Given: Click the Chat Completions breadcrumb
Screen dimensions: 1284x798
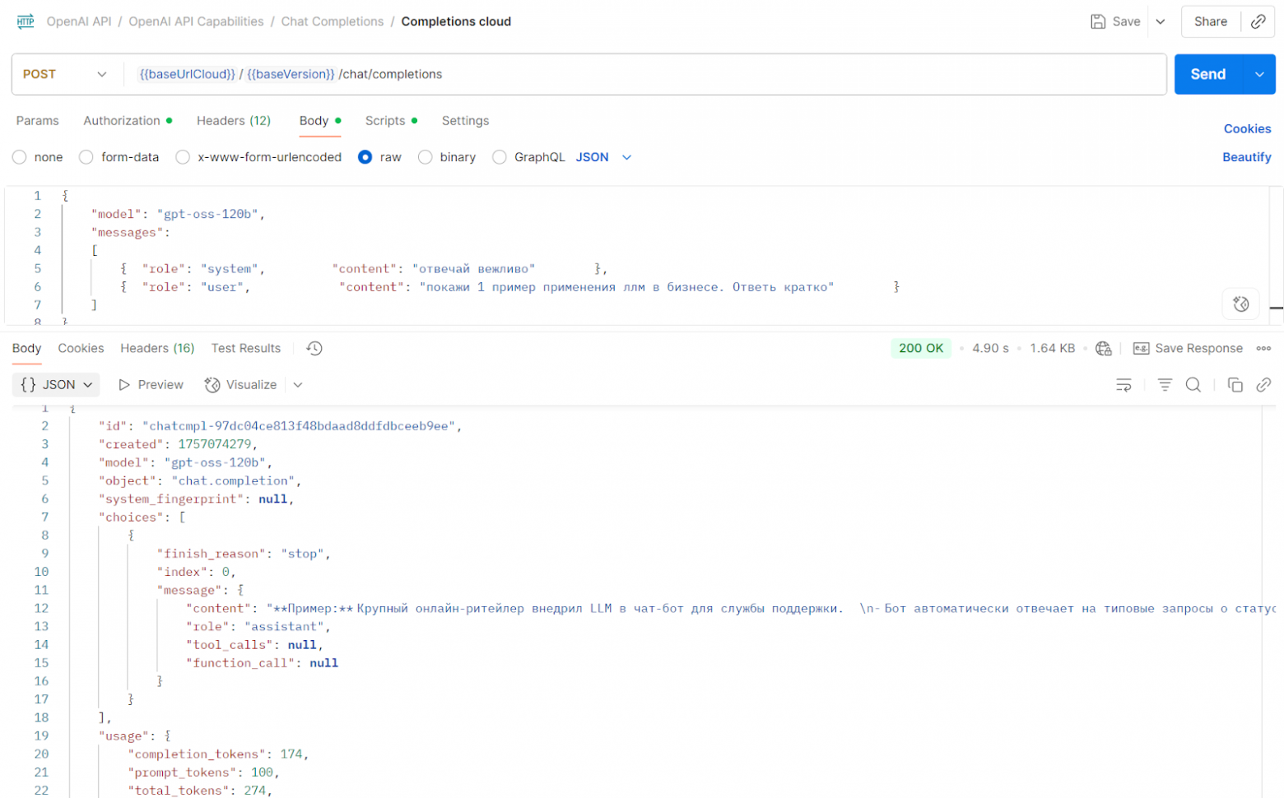Looking at the screenshot, I should [332, 21].
